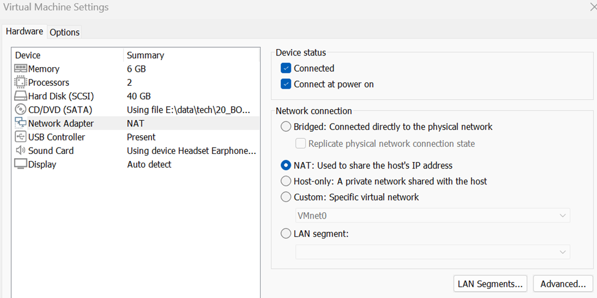597x298 pixels.
Task: Select the USB Controller icon
Action: [20, 137]
